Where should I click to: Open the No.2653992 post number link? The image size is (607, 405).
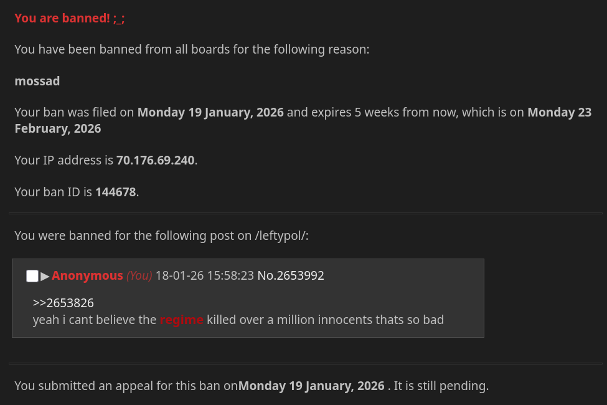pyautogui.click(x=291, y=275)
